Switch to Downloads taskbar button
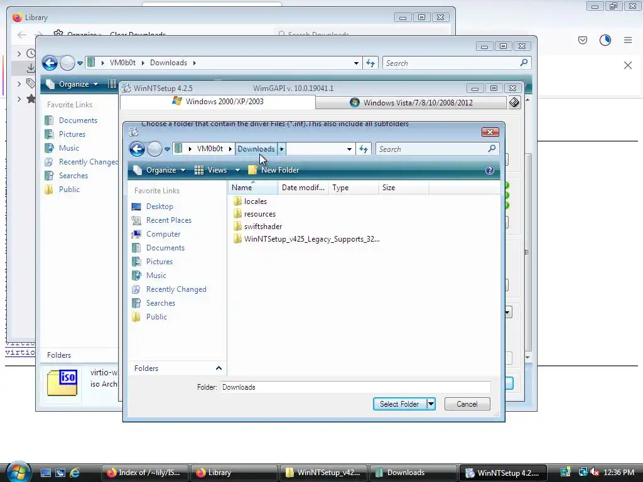643x482 pixels. [413, 473]
